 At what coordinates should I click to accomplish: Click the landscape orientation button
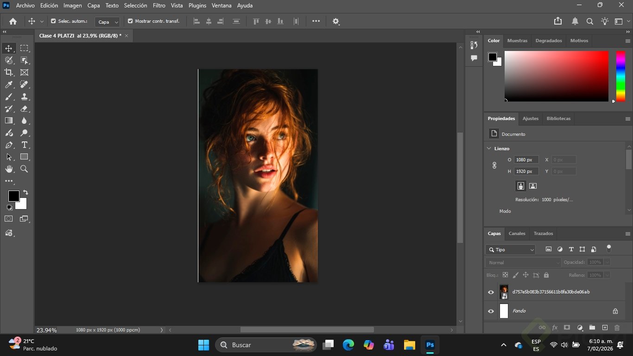(533, 186)
